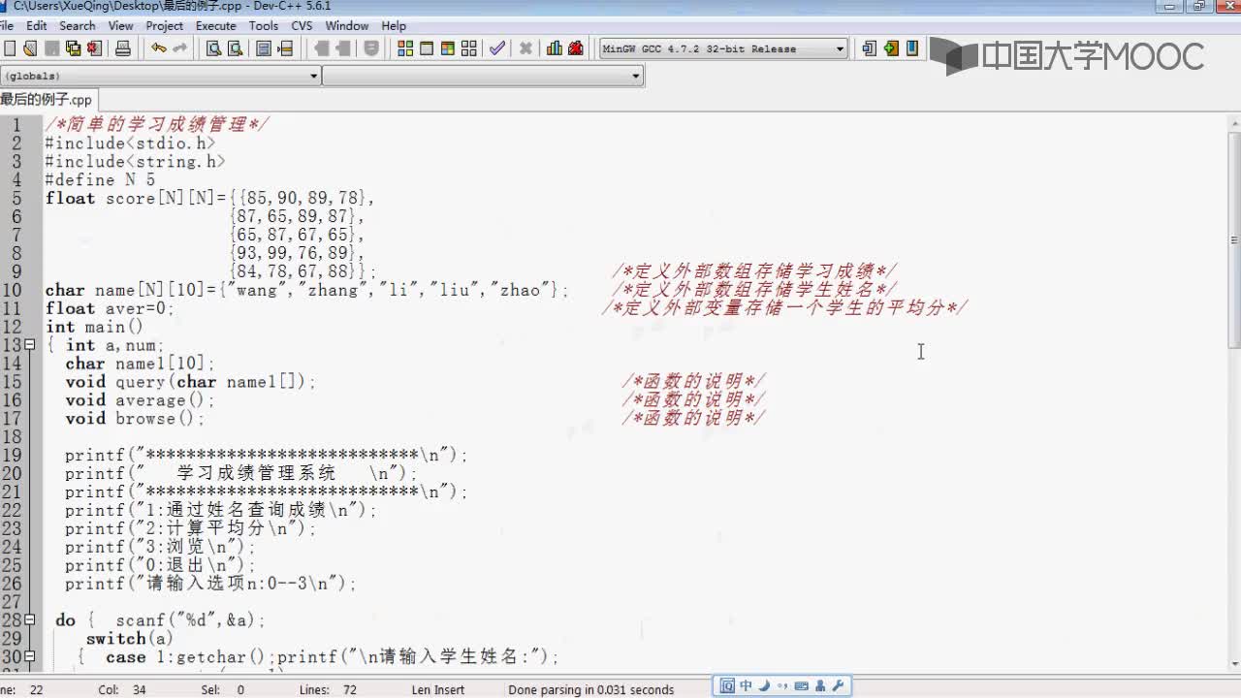Open the Tools menu
This screenshot has width=1241, height=698.
tap(264, 25)
